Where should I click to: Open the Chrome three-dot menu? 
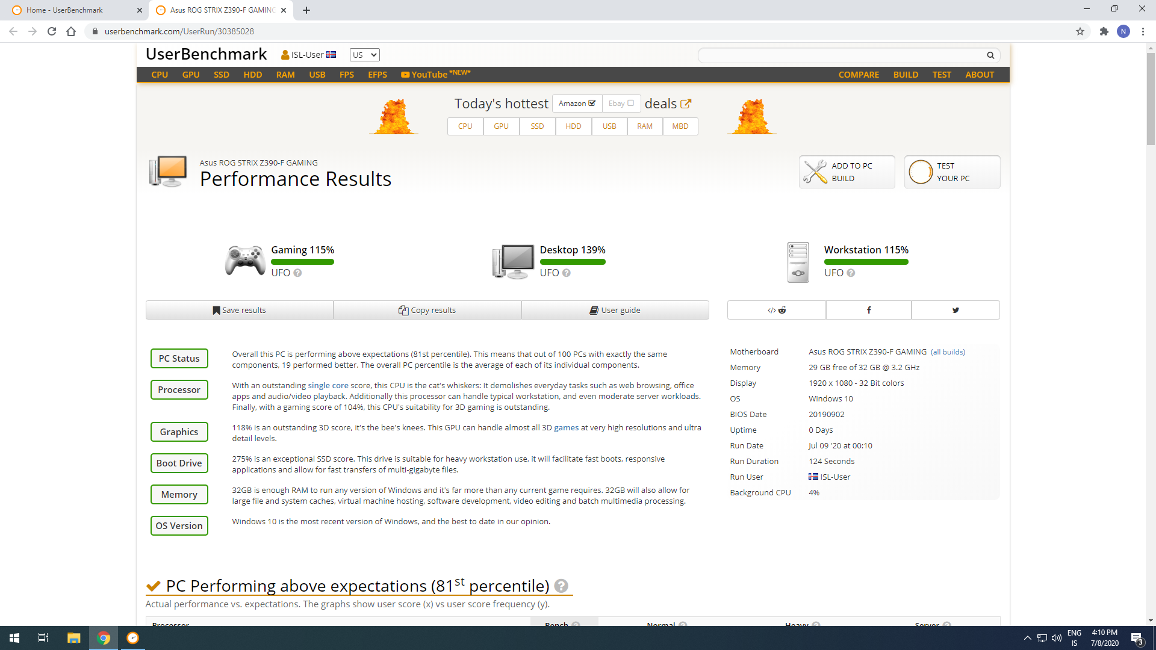(x=1143, y=31)
